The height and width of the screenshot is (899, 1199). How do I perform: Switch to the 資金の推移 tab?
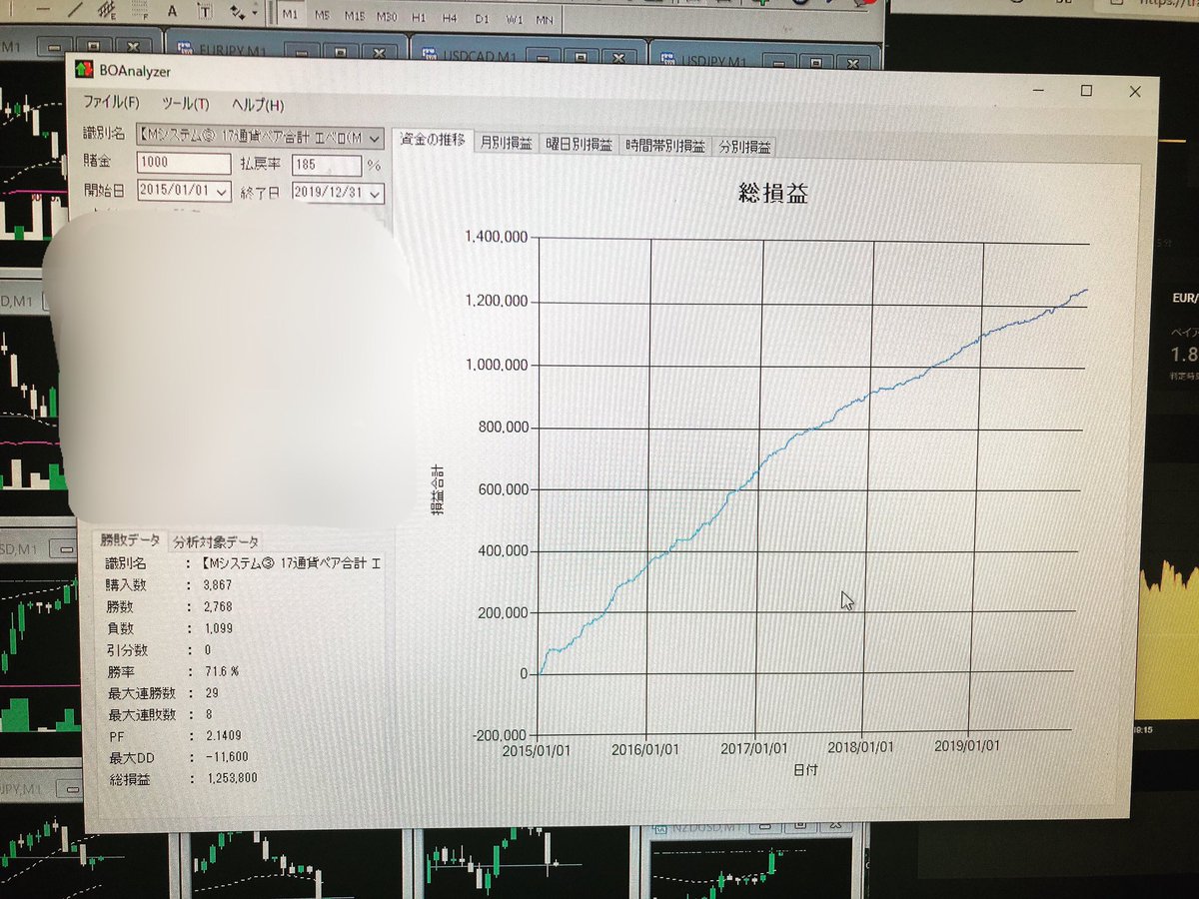pos(432,141)
